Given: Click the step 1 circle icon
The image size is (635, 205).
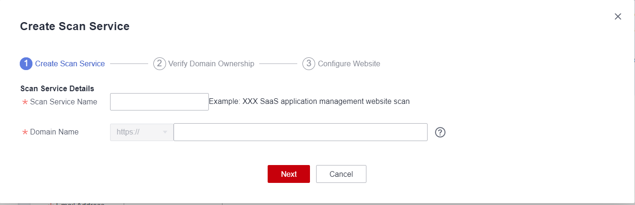Looking at the screenshot, I should tap(26, 63).
